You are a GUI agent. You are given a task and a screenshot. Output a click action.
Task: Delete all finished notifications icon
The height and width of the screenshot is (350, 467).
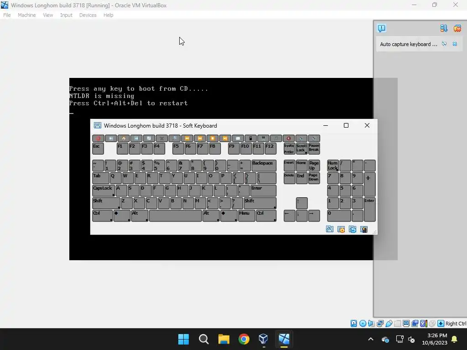(457, 28)
